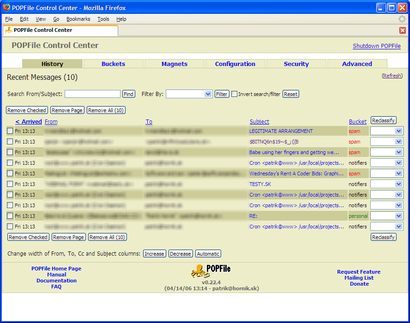Click the Reset button
The height and width of the screenshot is (323, 410).
coord(290,94)
